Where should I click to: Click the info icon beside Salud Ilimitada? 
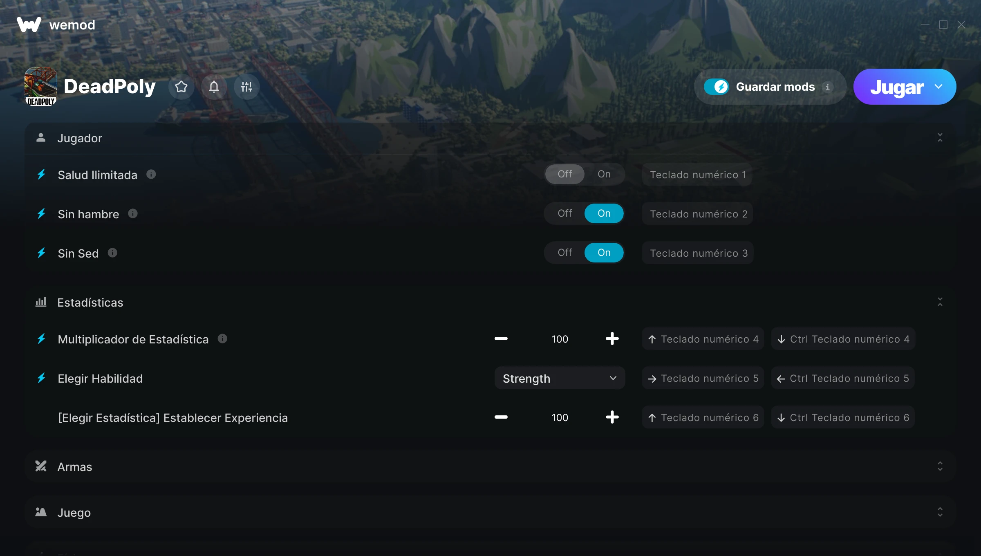(151, 175)
